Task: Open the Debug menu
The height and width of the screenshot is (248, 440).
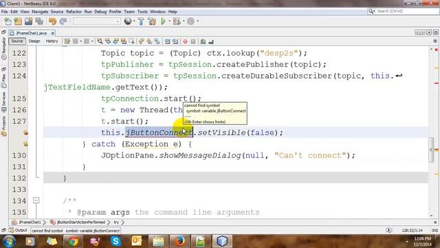Action: pyautogui.click(x=100, y=12)
